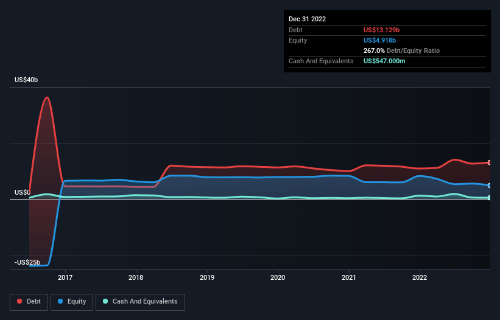Click the -US$25b y-axis label
The image size is (500, 320).
click(x=27, y=262)
